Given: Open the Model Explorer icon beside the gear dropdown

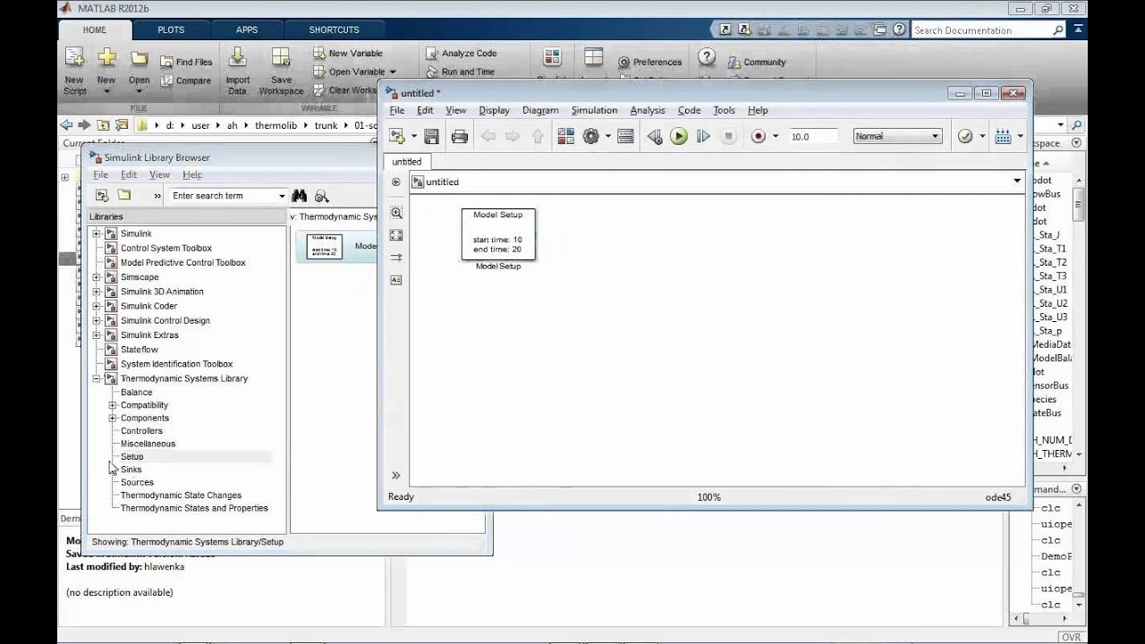Looking at the screenshot, I should point(625,137).
